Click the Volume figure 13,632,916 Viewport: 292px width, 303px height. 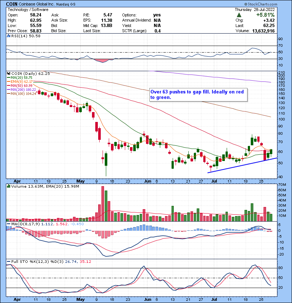264,31
